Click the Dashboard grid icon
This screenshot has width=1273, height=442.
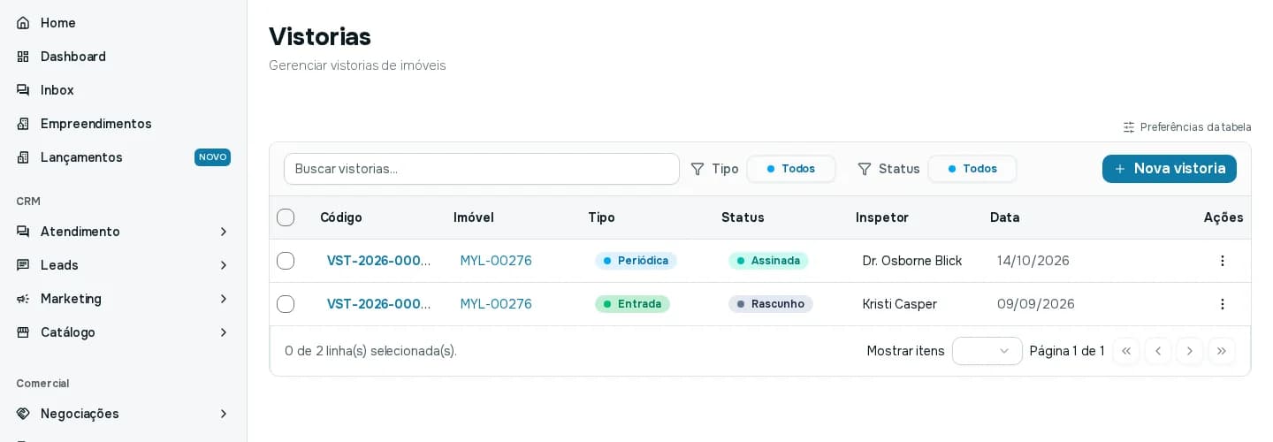23,57
